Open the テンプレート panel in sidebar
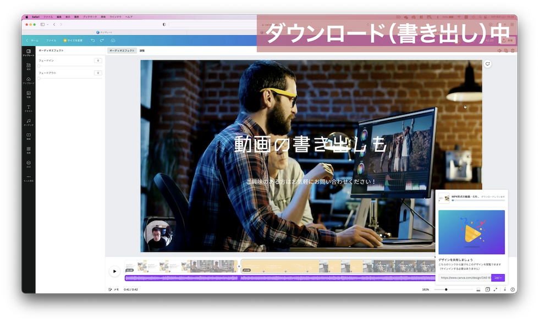539x322 pixels. 29,53
